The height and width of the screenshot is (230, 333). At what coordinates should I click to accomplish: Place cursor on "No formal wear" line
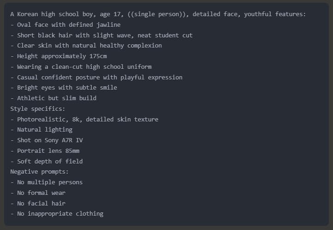(38, 193)
